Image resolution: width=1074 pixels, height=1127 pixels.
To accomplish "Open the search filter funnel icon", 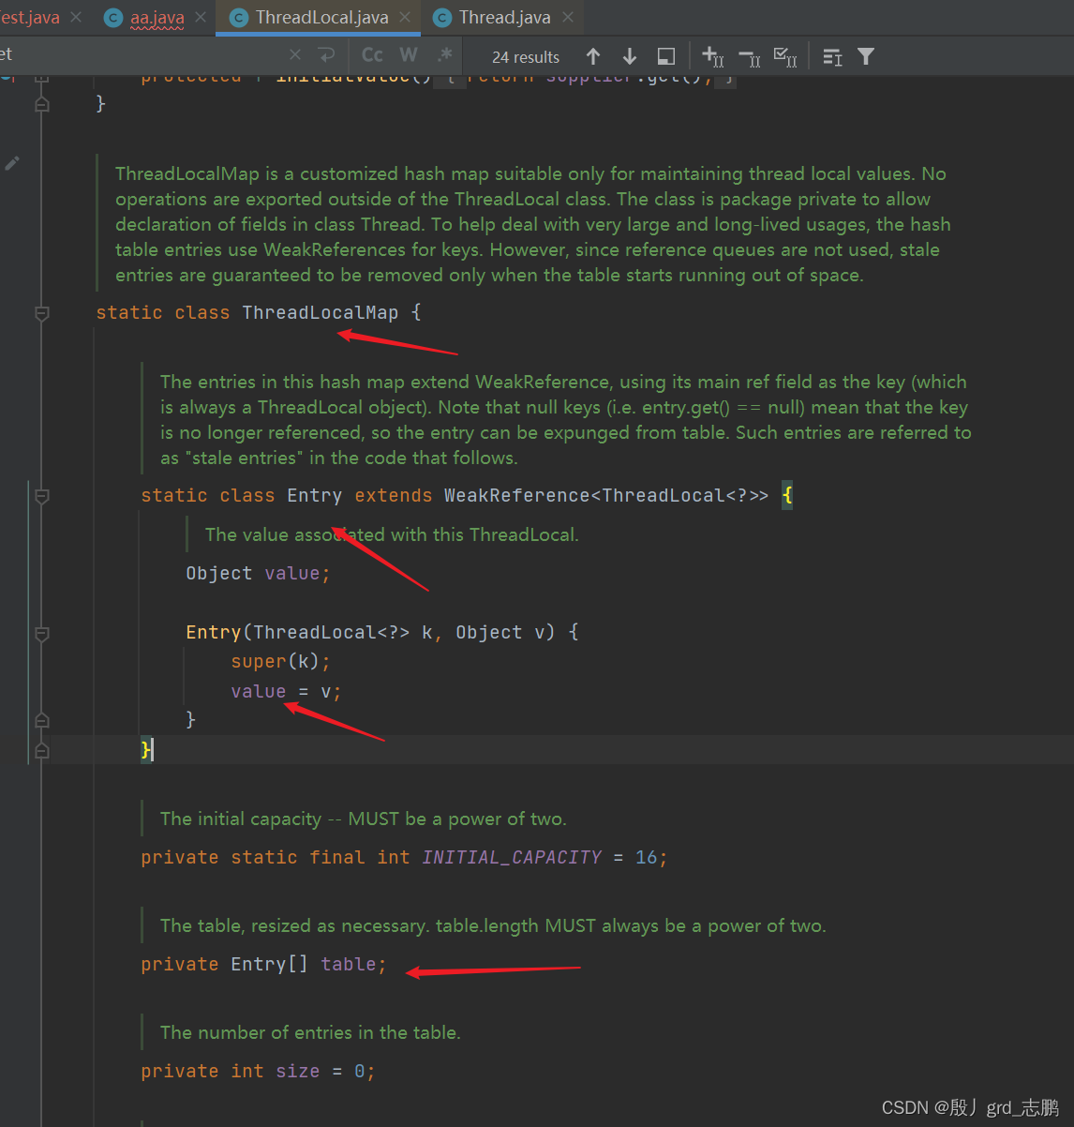I will click(x=866, y=57).
